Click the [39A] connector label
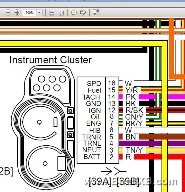The width and height of the screenshot is (185, 192). [100, 182]
